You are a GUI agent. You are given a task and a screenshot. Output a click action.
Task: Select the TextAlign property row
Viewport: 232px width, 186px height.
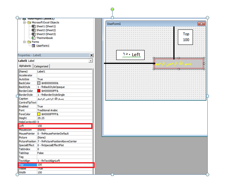pos(56,161)
